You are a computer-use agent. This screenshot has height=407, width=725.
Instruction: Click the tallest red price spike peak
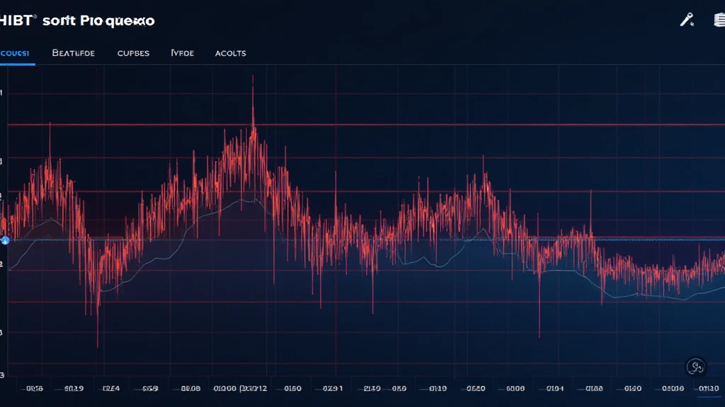pos(253,78)
